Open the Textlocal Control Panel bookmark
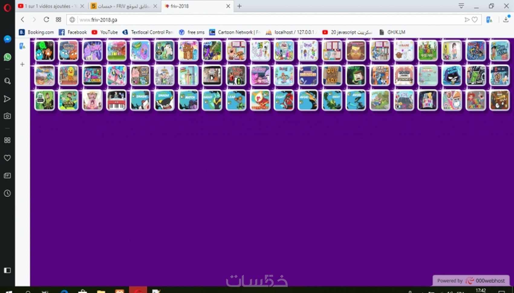 click(148, 32)
